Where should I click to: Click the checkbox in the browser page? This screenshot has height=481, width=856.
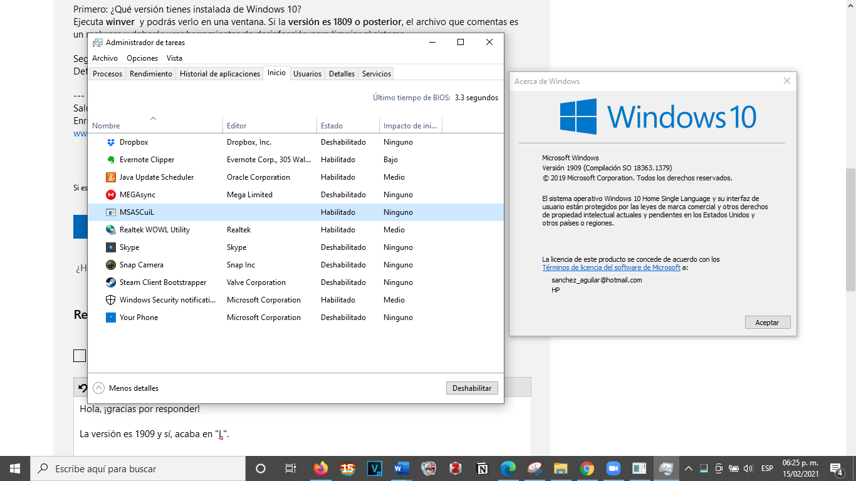80,356
